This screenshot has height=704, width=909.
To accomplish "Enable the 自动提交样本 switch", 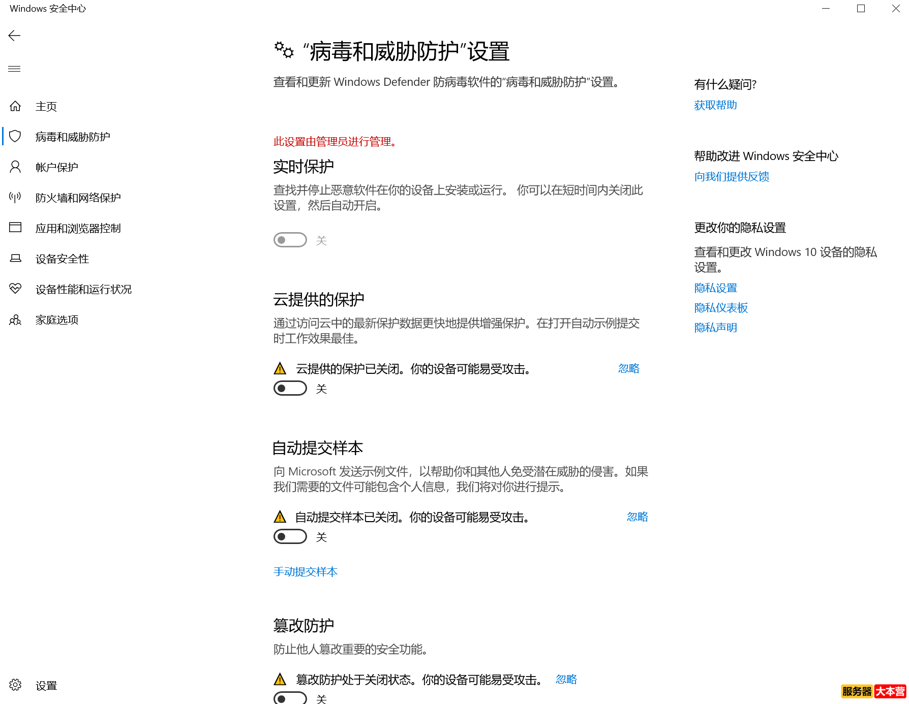I will pyautogui.click(x=290, y=536).
